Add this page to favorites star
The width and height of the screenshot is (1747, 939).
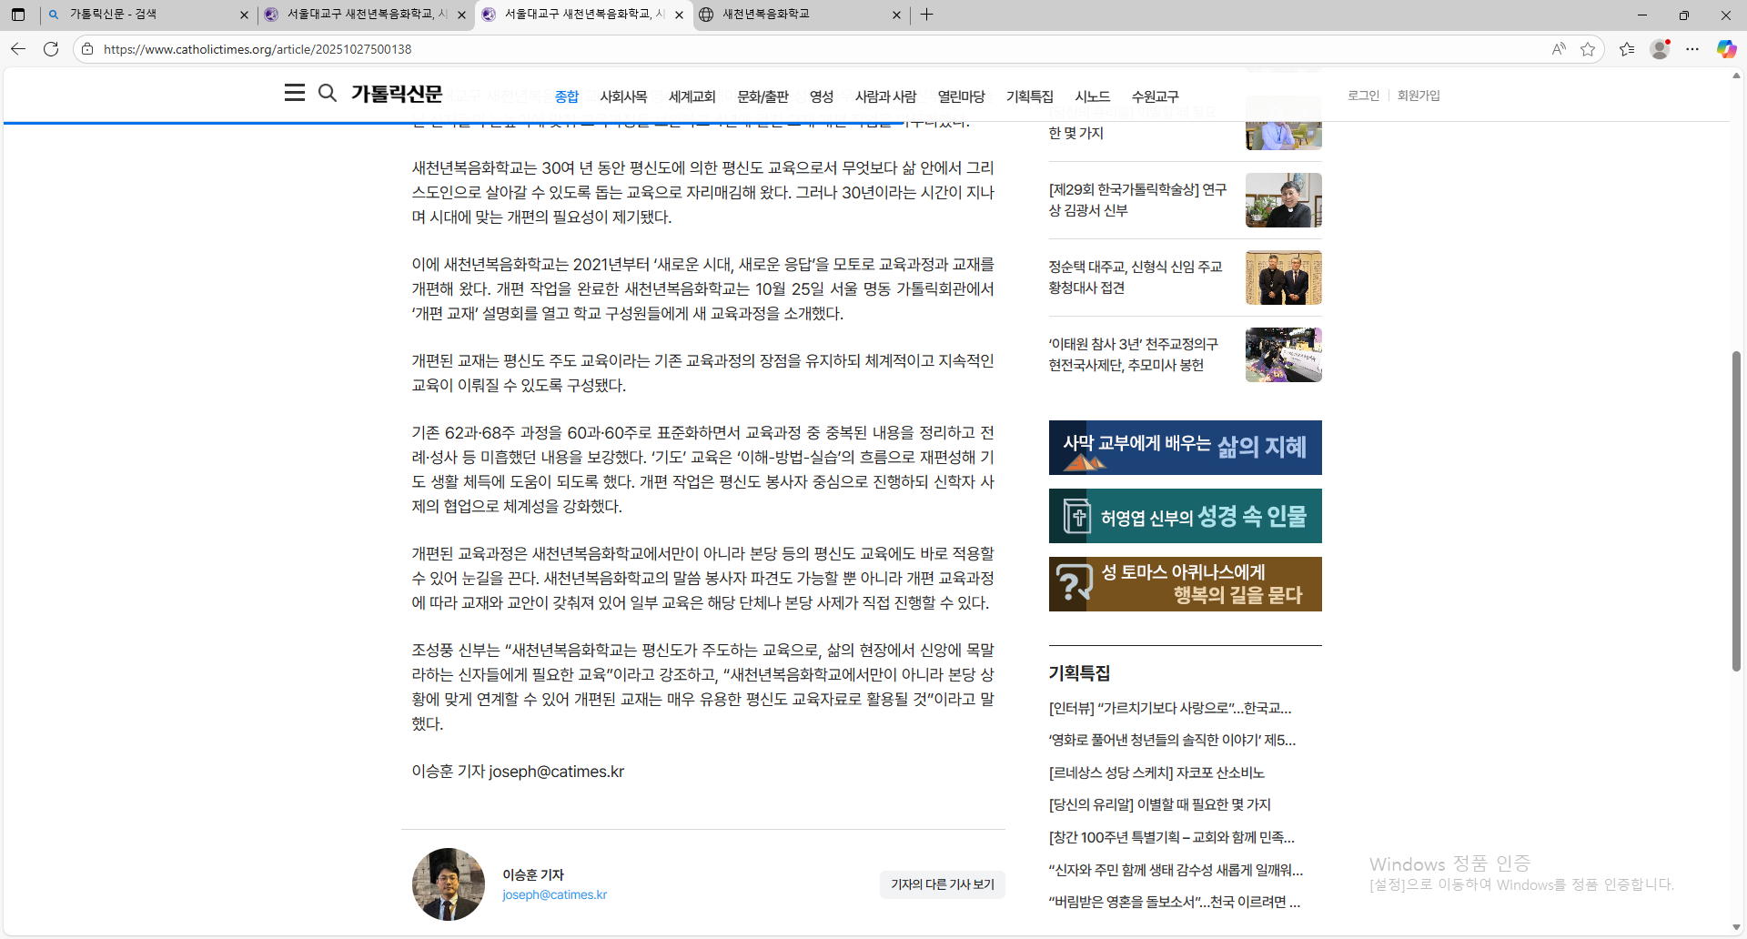tap(1588, 49)
